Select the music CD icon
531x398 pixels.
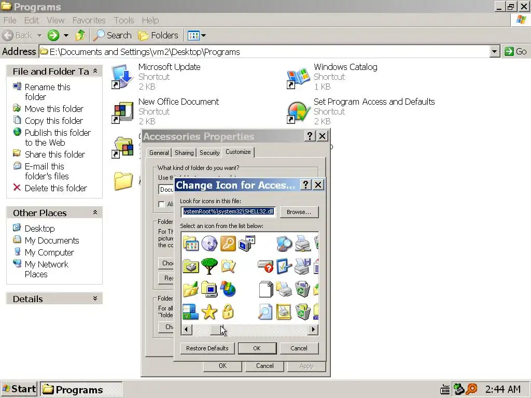click(209, 244)
